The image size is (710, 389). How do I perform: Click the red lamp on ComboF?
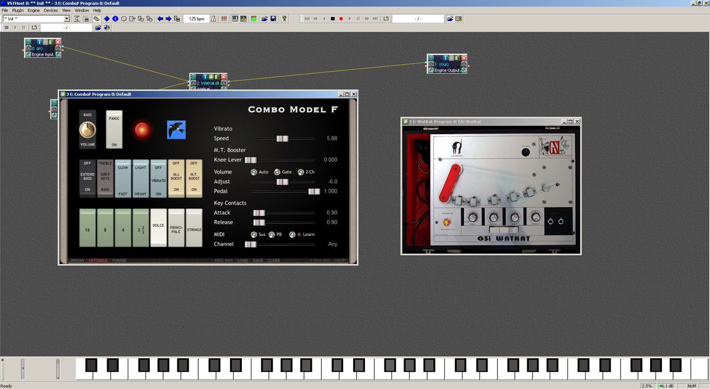click(142, 129)
